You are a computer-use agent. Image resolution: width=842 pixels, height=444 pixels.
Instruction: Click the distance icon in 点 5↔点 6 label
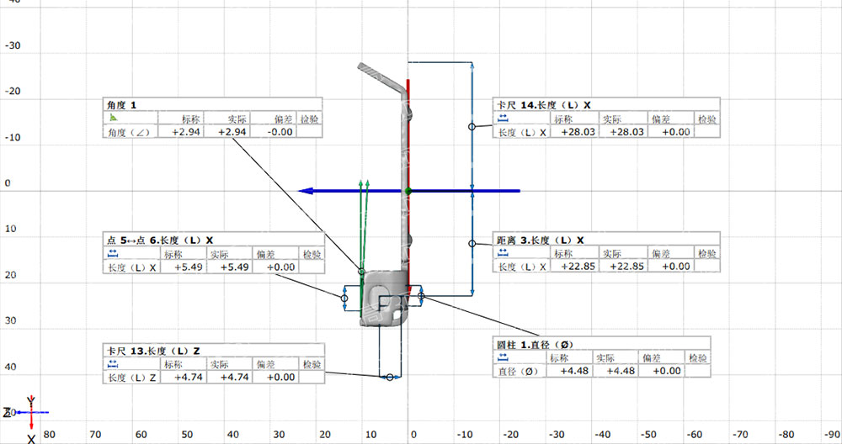[112, 254]
